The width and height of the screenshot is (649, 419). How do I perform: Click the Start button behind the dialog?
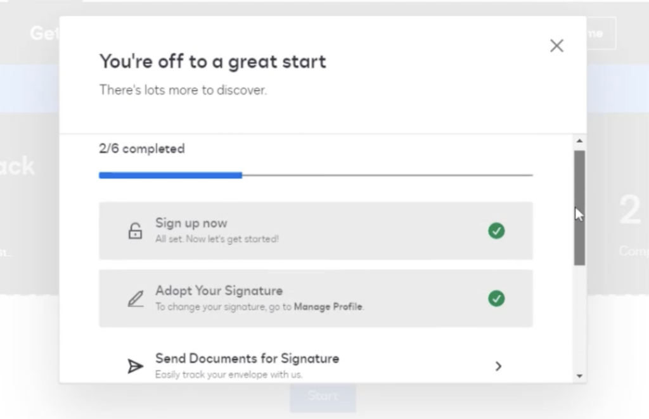323,396
